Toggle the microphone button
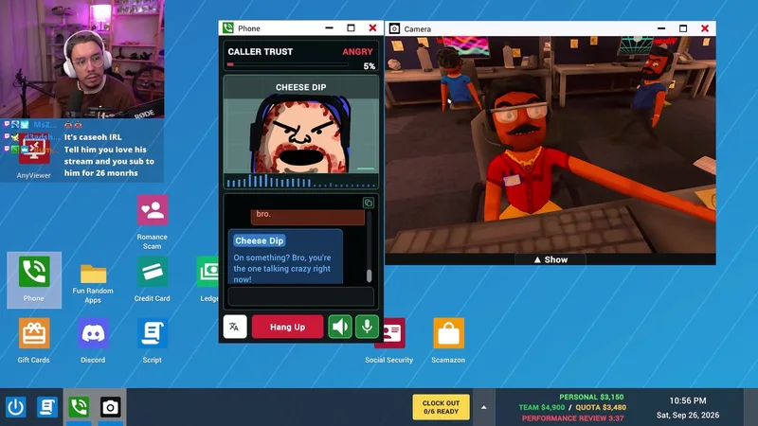The height and width of the screenshot is (426, 758). (367, 327)
